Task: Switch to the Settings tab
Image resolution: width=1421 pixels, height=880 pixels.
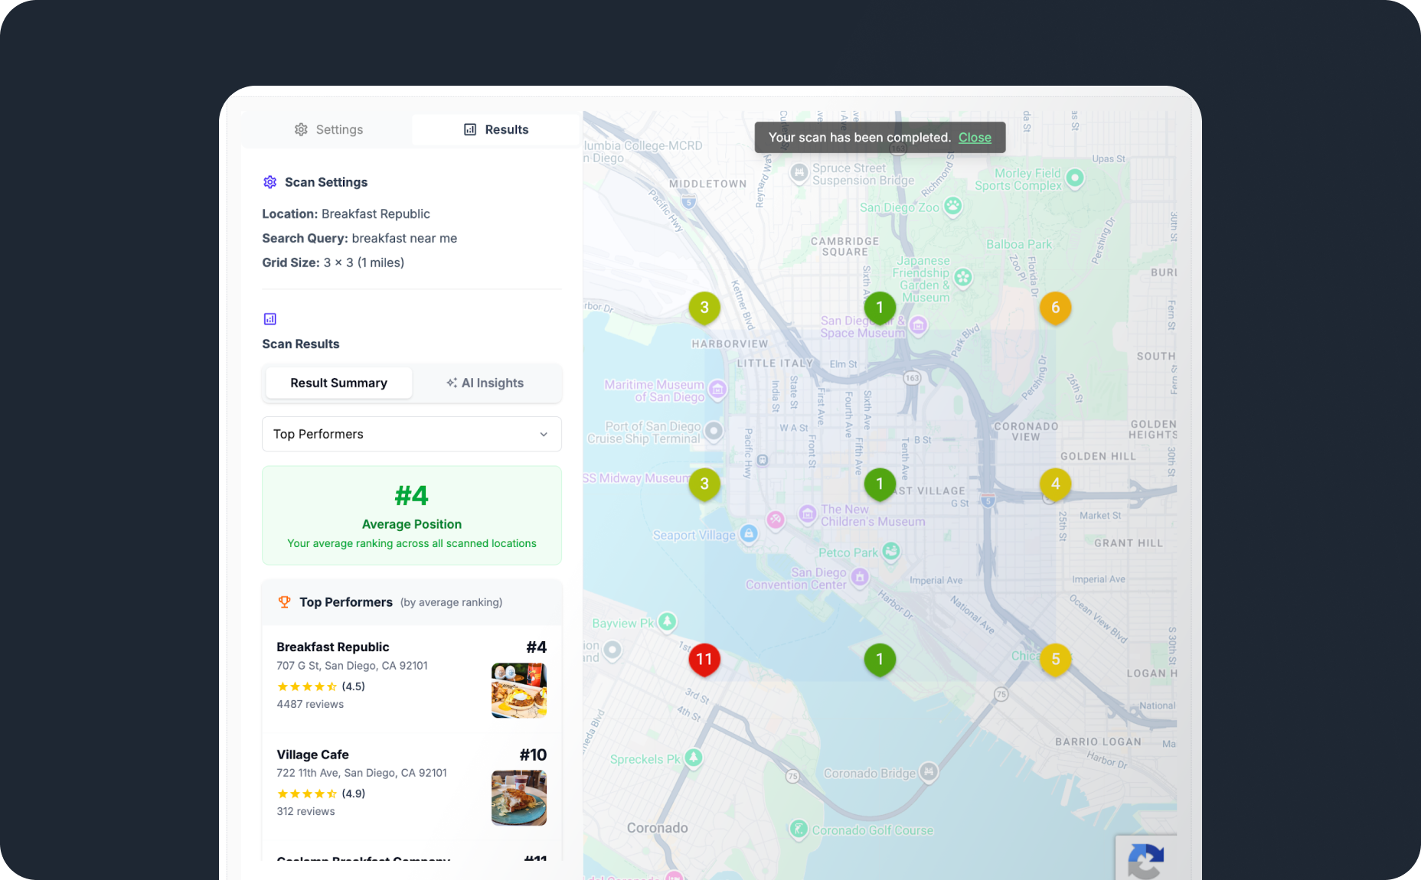Action: click(x=328, y=129)
